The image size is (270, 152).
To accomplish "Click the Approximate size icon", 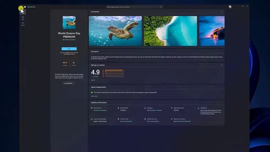I will point(172,108).
